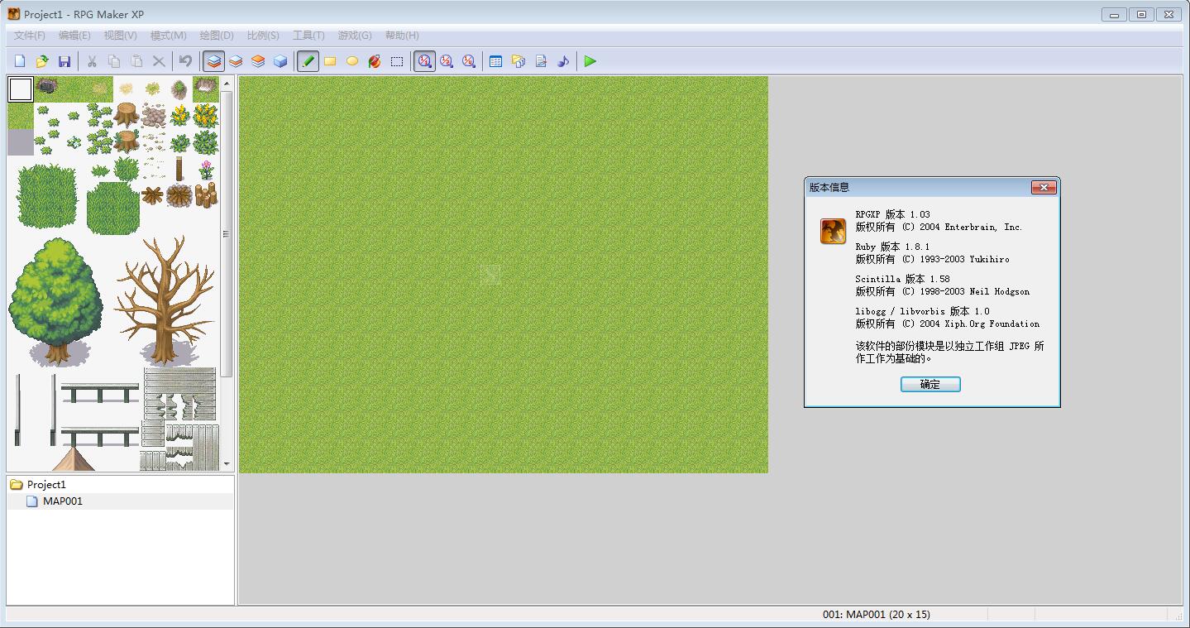Image resolution: width=1190 pixels, height=628 pixels.
Task: Click the Paste clipboard icon
Action: (x=136, y=61)
